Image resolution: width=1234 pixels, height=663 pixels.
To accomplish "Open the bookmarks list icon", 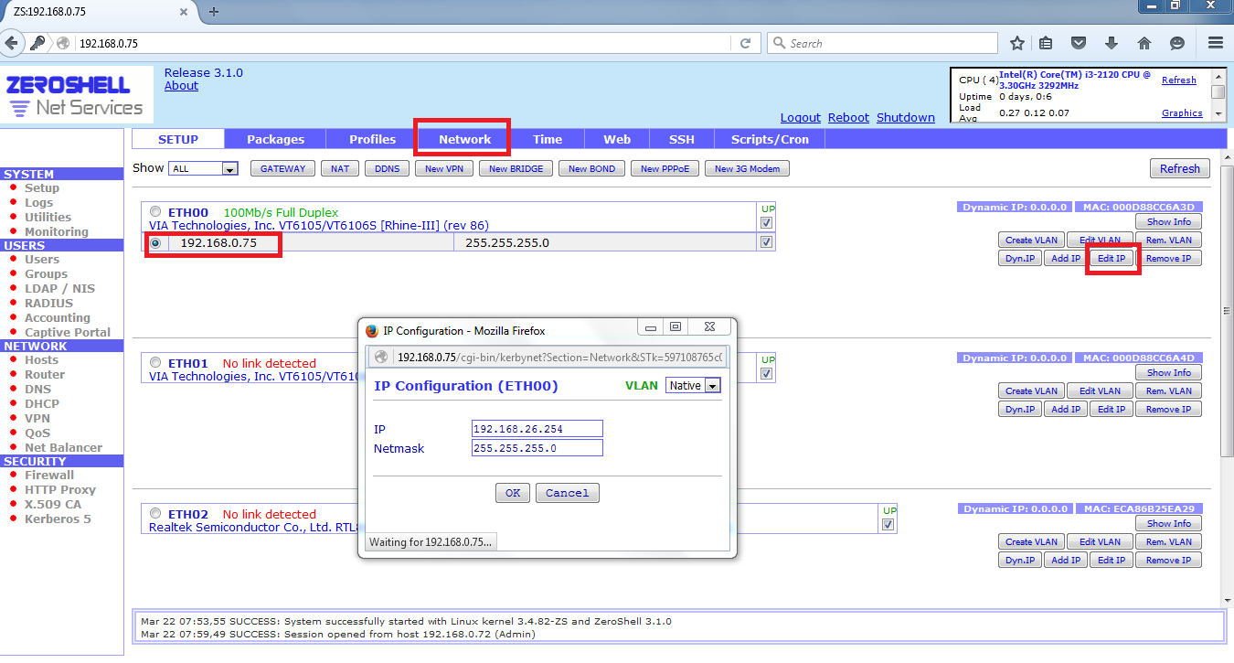I will click(1047, 43).
